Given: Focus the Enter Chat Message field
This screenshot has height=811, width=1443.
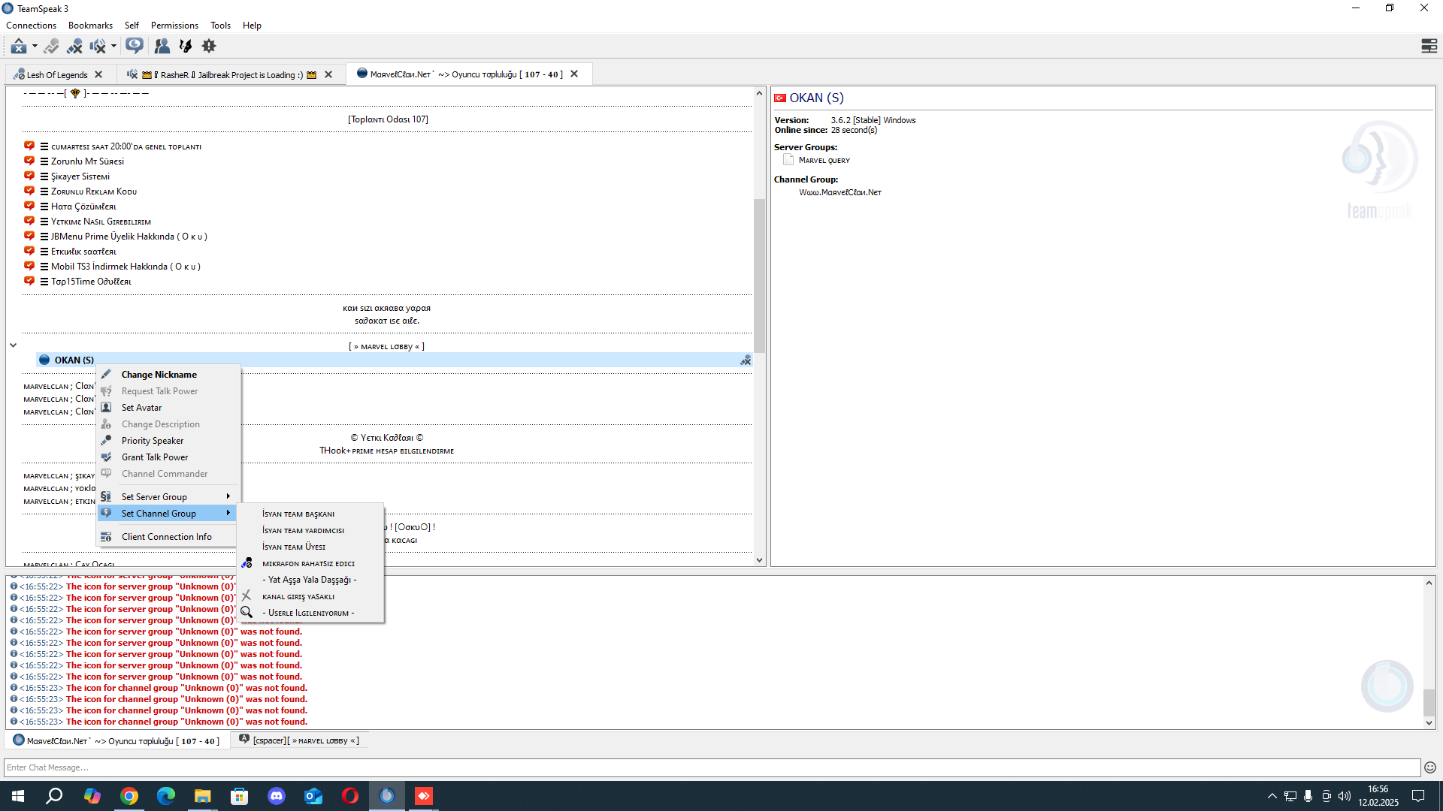Looking at the screenshot, I should click(712, 767).
